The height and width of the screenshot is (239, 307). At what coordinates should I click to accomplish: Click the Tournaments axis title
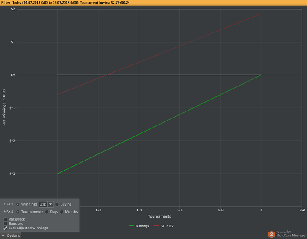[159, 216]
